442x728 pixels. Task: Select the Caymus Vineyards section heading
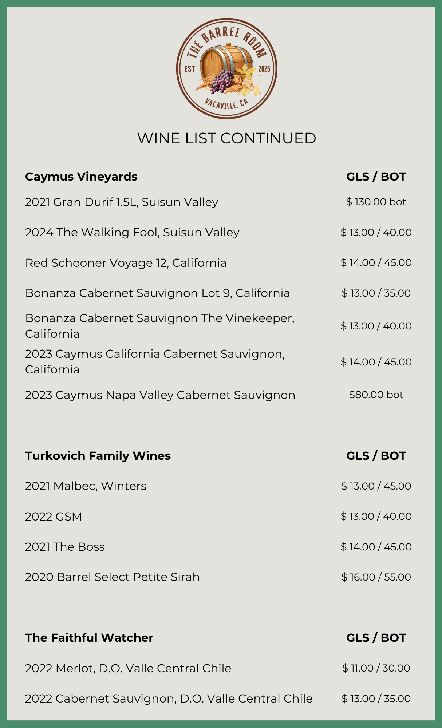(x=81, y=177)
